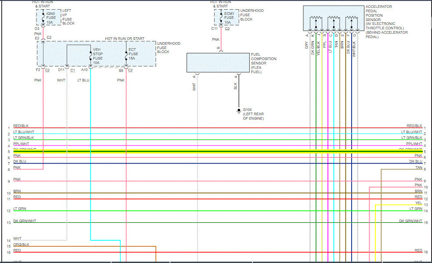
Task: Click connector pin label C11
Action: 214,28
